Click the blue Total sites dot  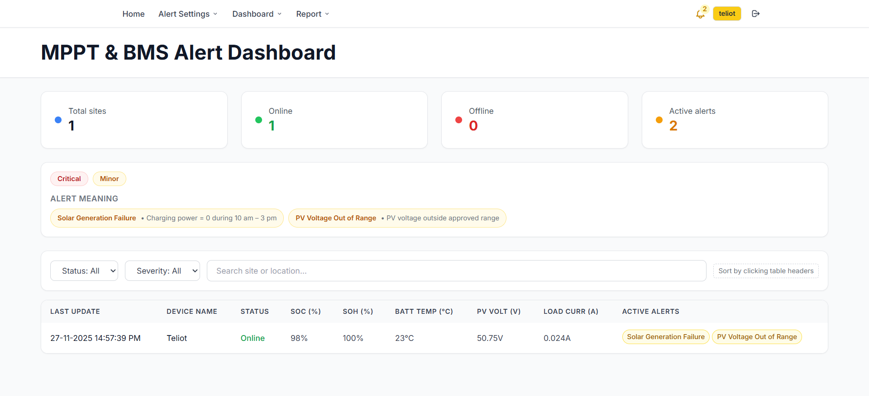click(58, 120)
